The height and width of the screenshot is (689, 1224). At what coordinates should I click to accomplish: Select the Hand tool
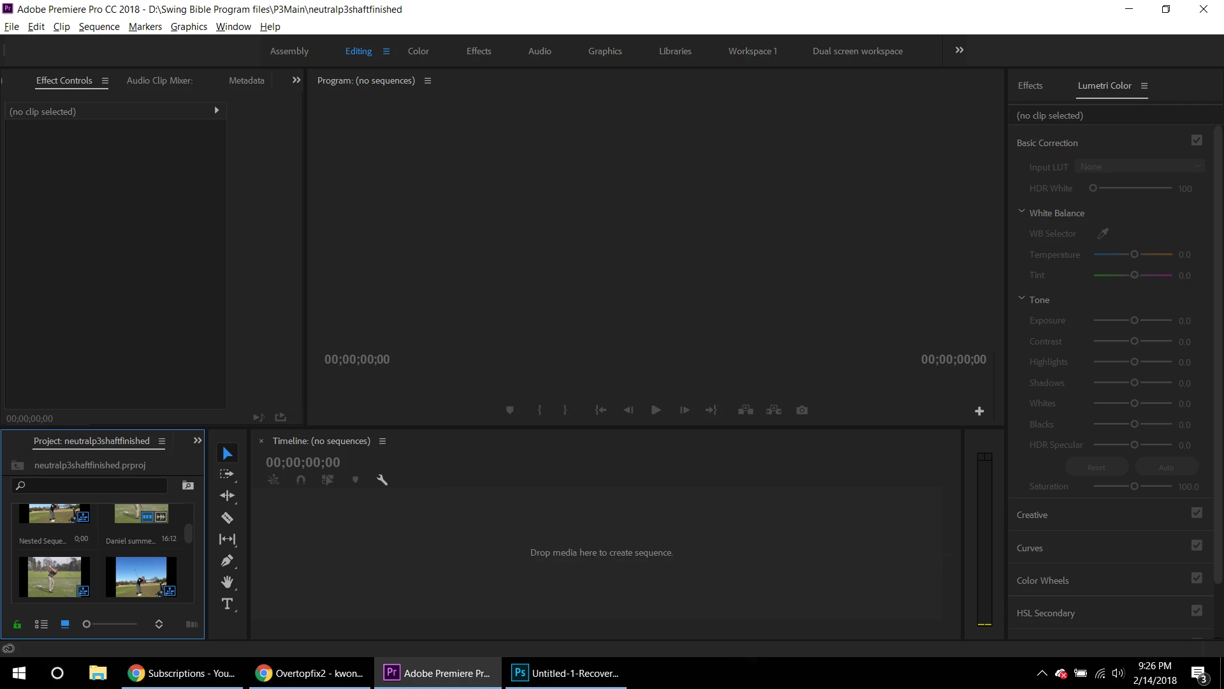(227, 582)
